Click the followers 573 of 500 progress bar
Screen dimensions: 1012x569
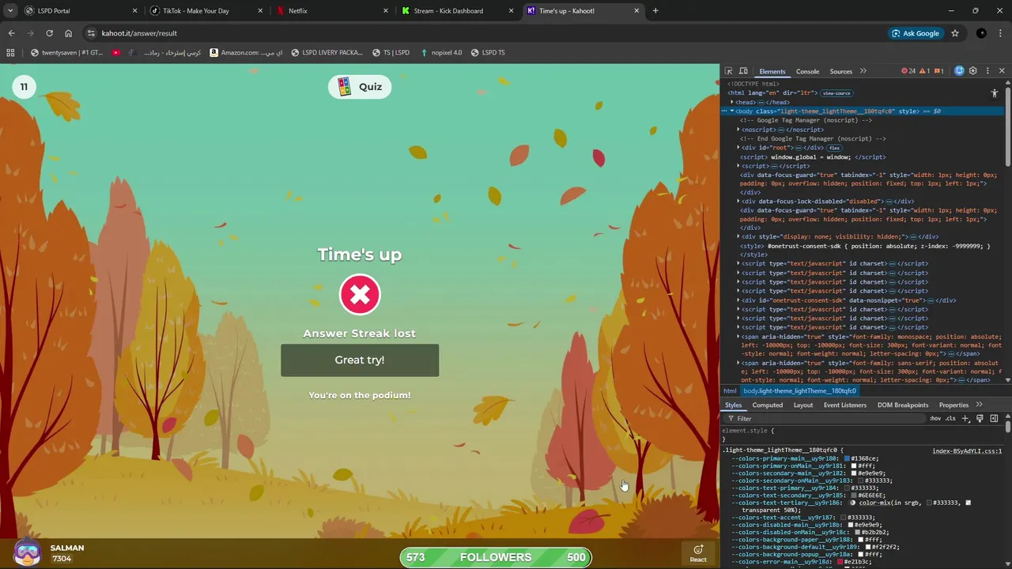coord(496,557)
